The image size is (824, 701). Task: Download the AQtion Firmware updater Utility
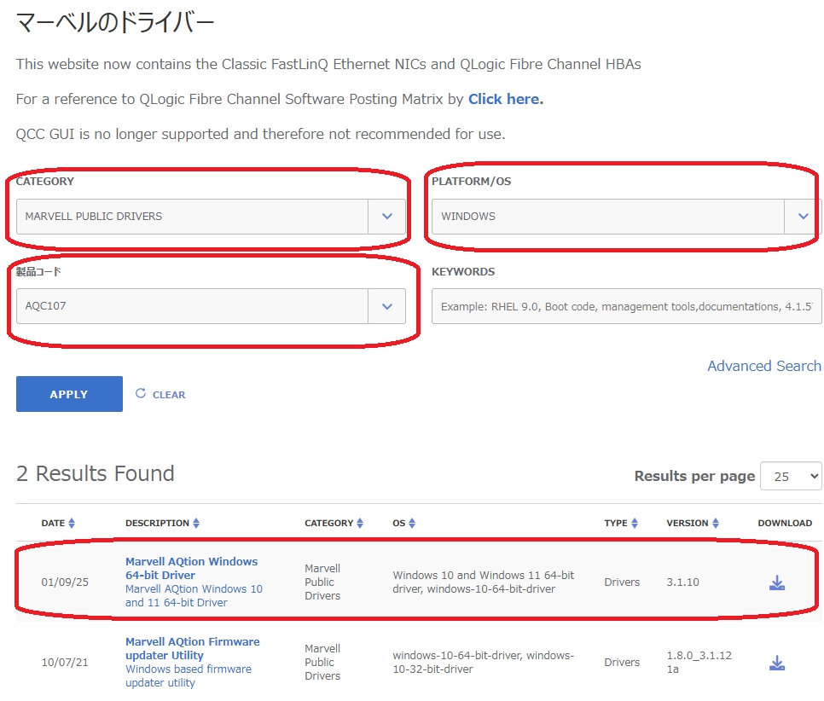777,663
